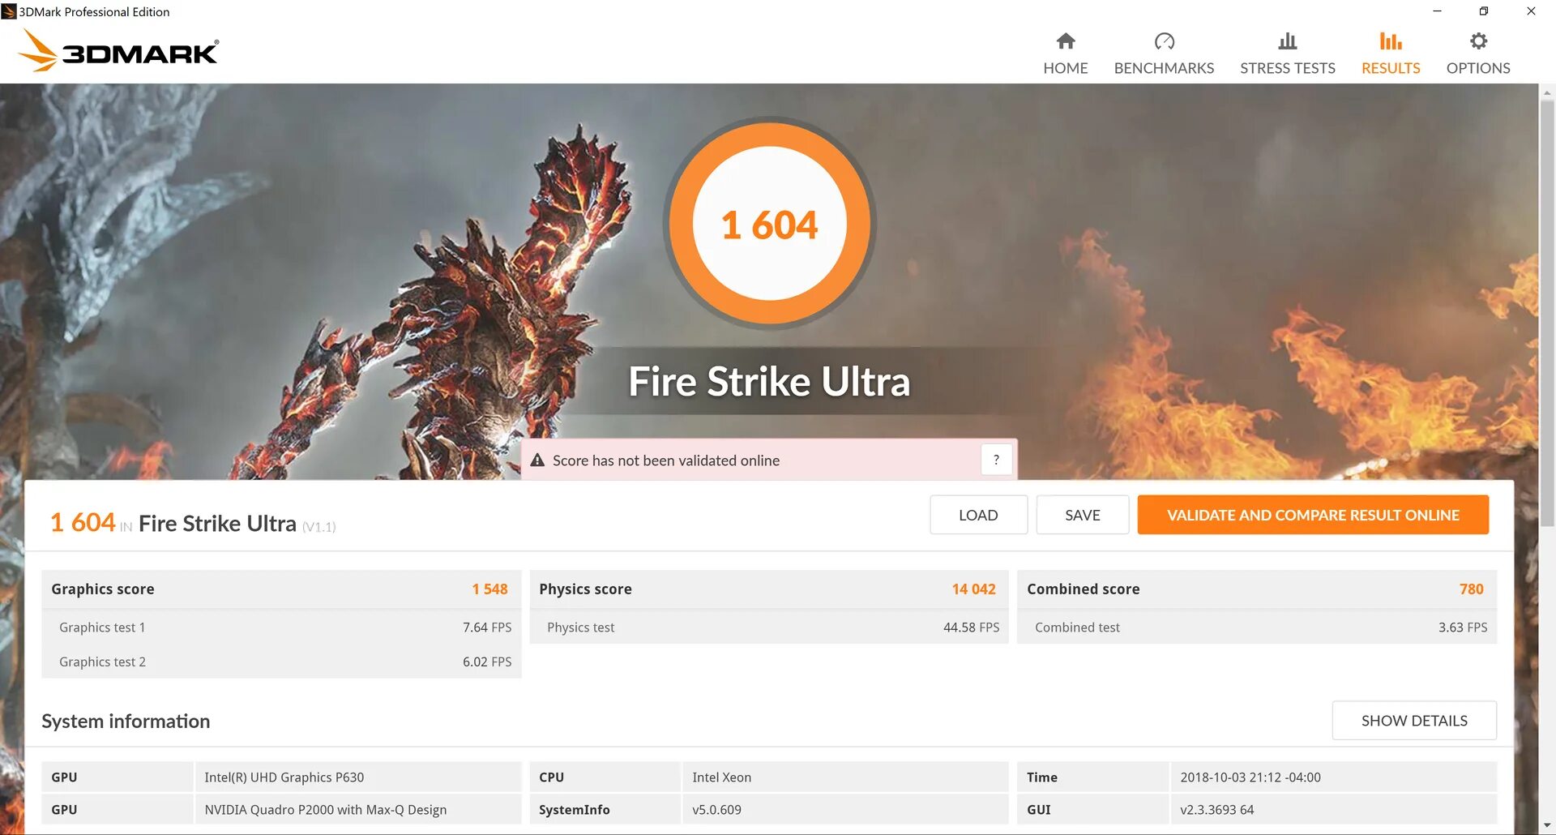
Task: Click the Physics score label
Action: tap(585, 589)
